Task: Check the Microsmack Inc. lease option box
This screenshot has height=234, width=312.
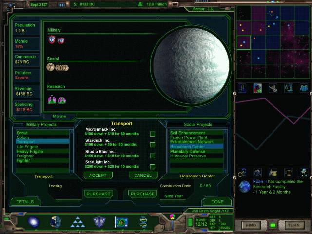Action: [x=153, y=134]
